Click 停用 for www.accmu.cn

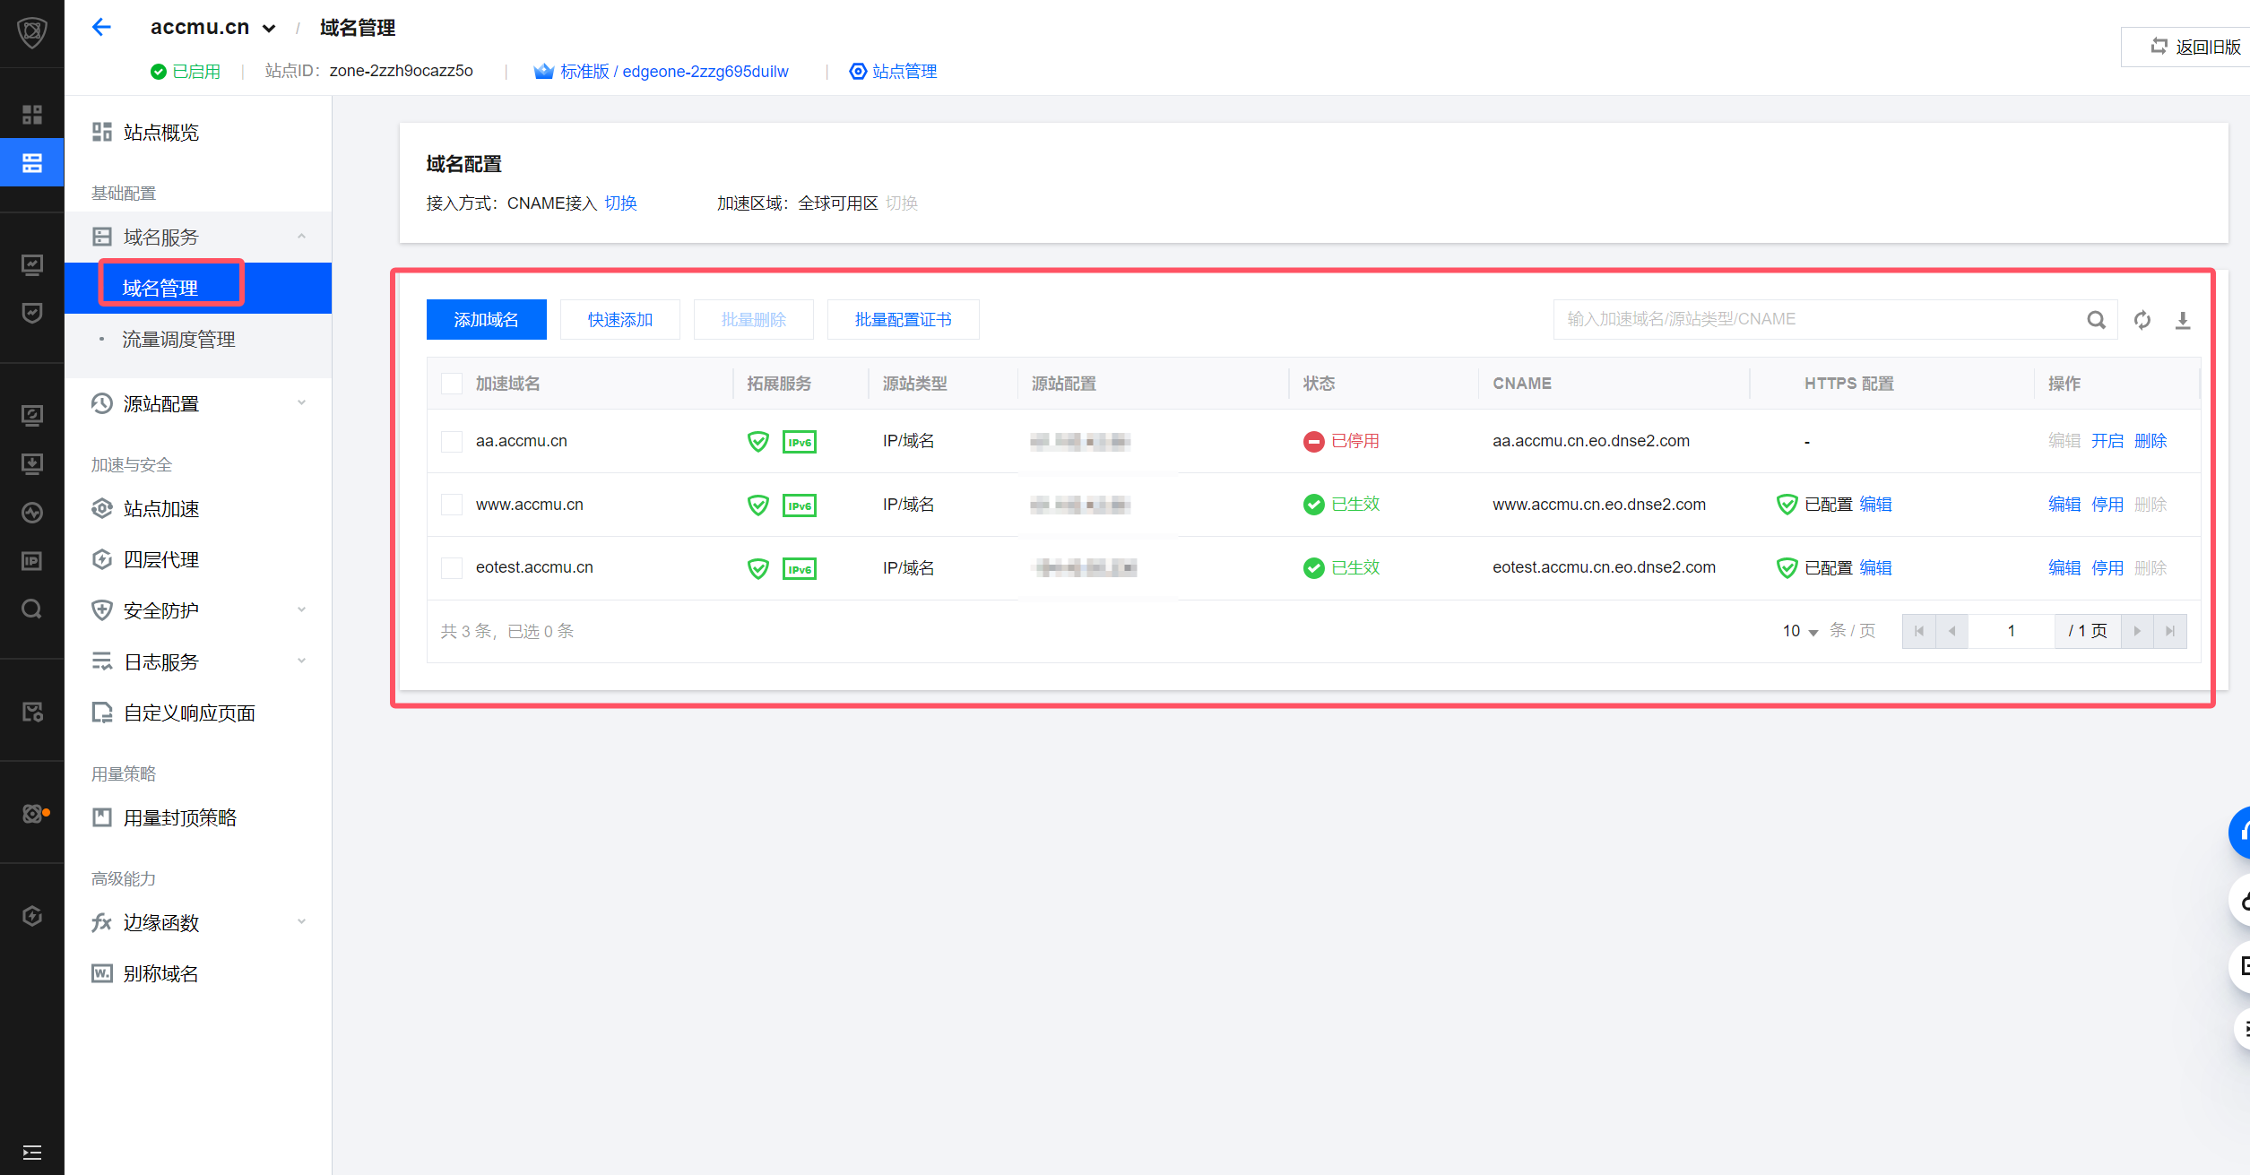tap(2107, 505)
